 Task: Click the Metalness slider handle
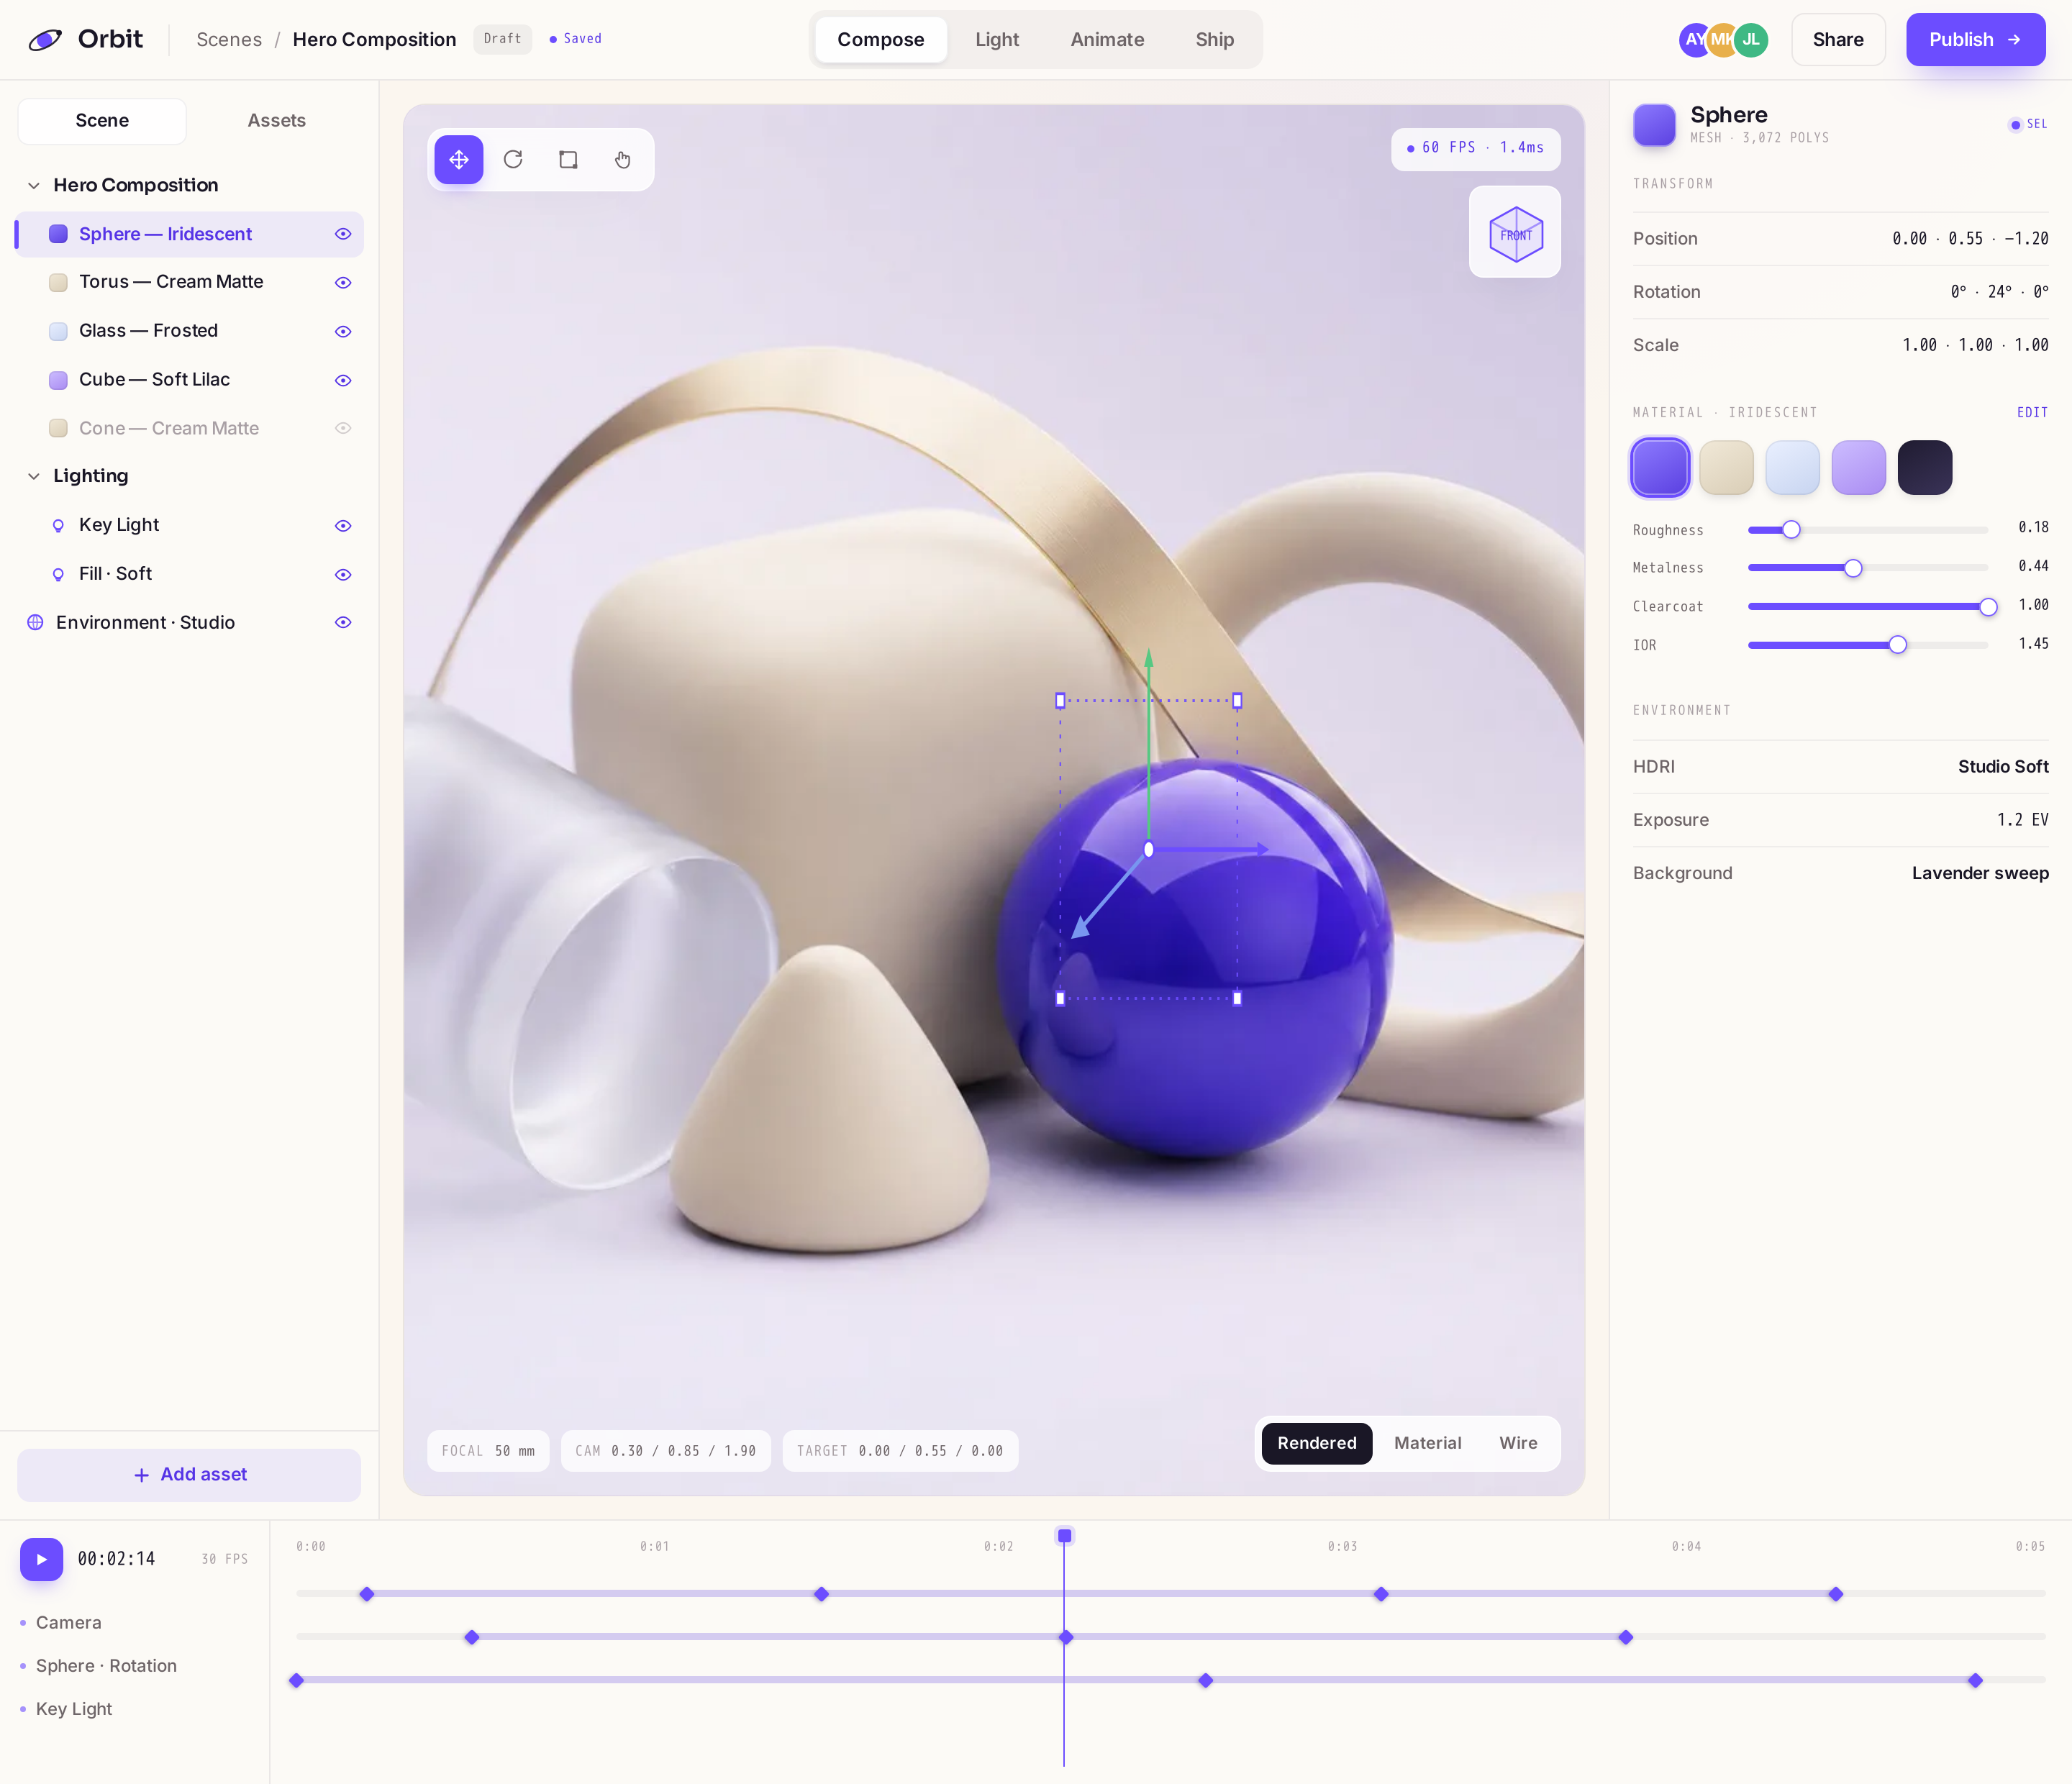coord(1853,569)
